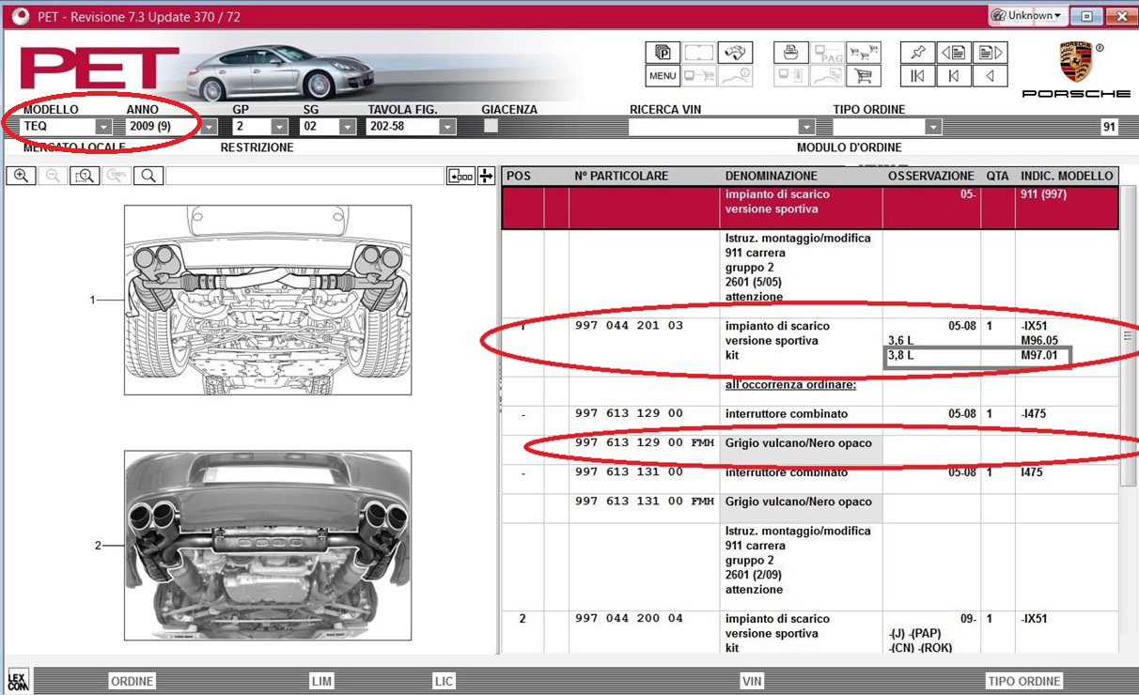Click the LexCom logo icon
Viewport: 1139px width, 695px height.
(18, 680)
